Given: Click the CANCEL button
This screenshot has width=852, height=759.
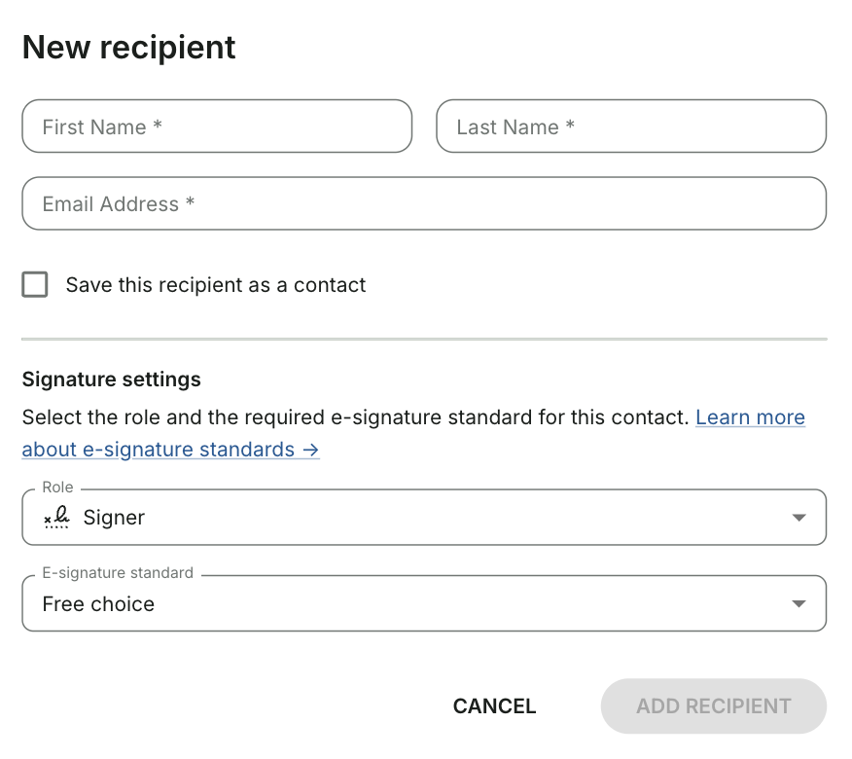Looking at the screenshot, I should point(494,706).
